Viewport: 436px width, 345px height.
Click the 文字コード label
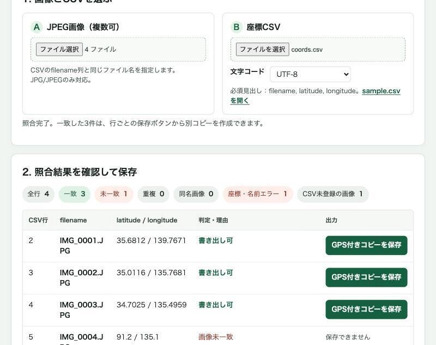coord(247,71)
